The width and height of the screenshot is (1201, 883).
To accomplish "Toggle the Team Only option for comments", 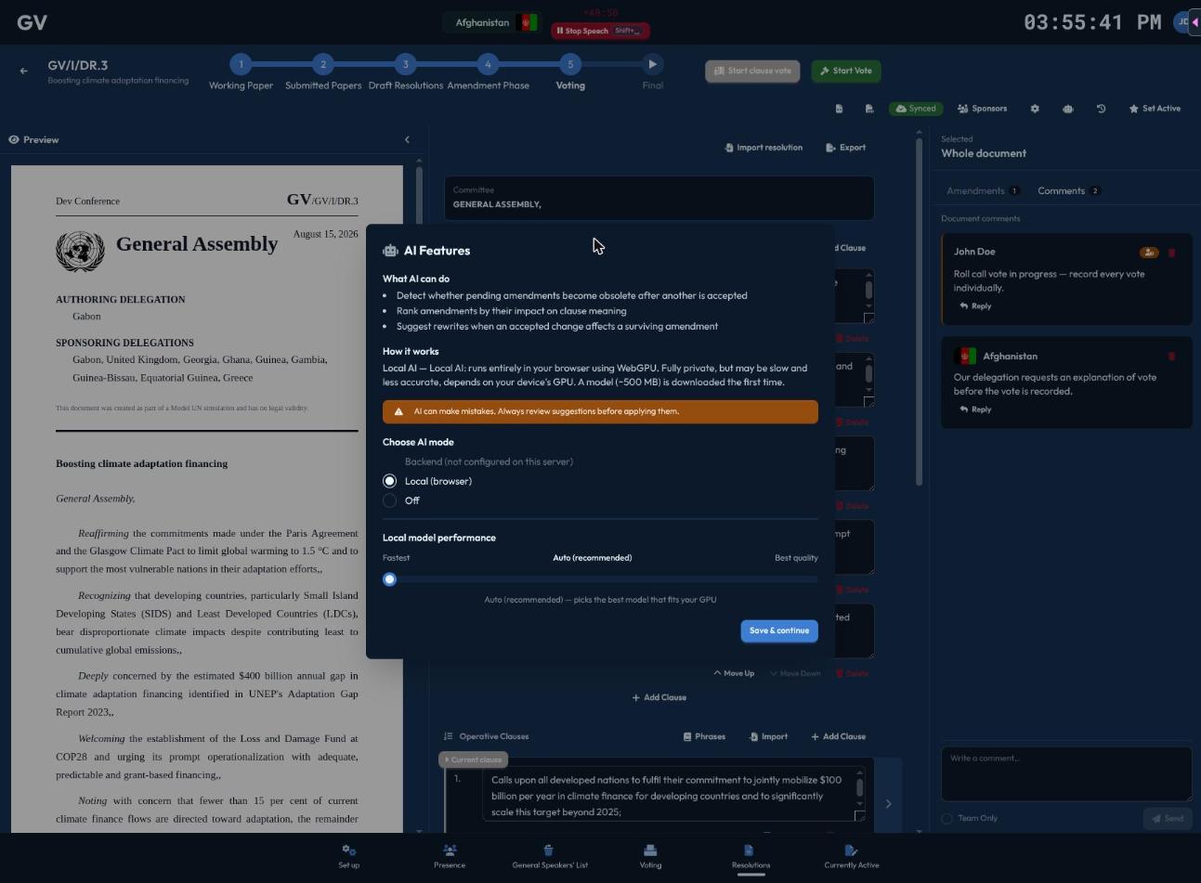I will [946, 818].
